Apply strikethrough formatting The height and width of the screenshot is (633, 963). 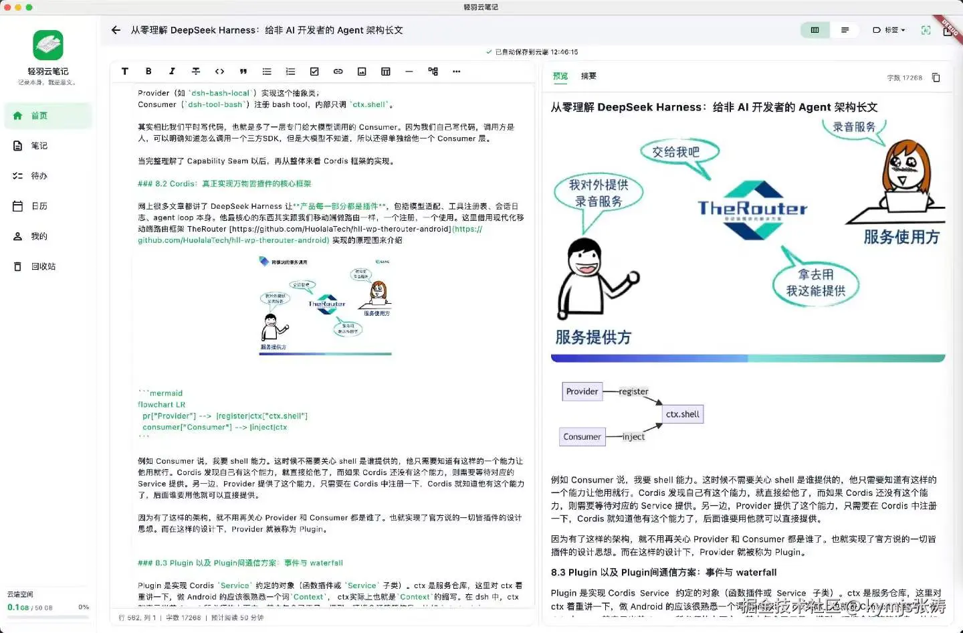tap(196, 72)
